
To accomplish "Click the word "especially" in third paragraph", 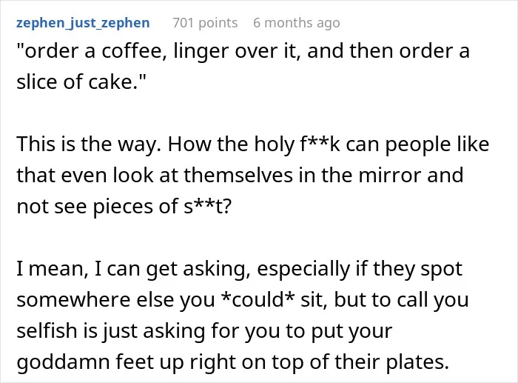I will (x=303, y=269).
